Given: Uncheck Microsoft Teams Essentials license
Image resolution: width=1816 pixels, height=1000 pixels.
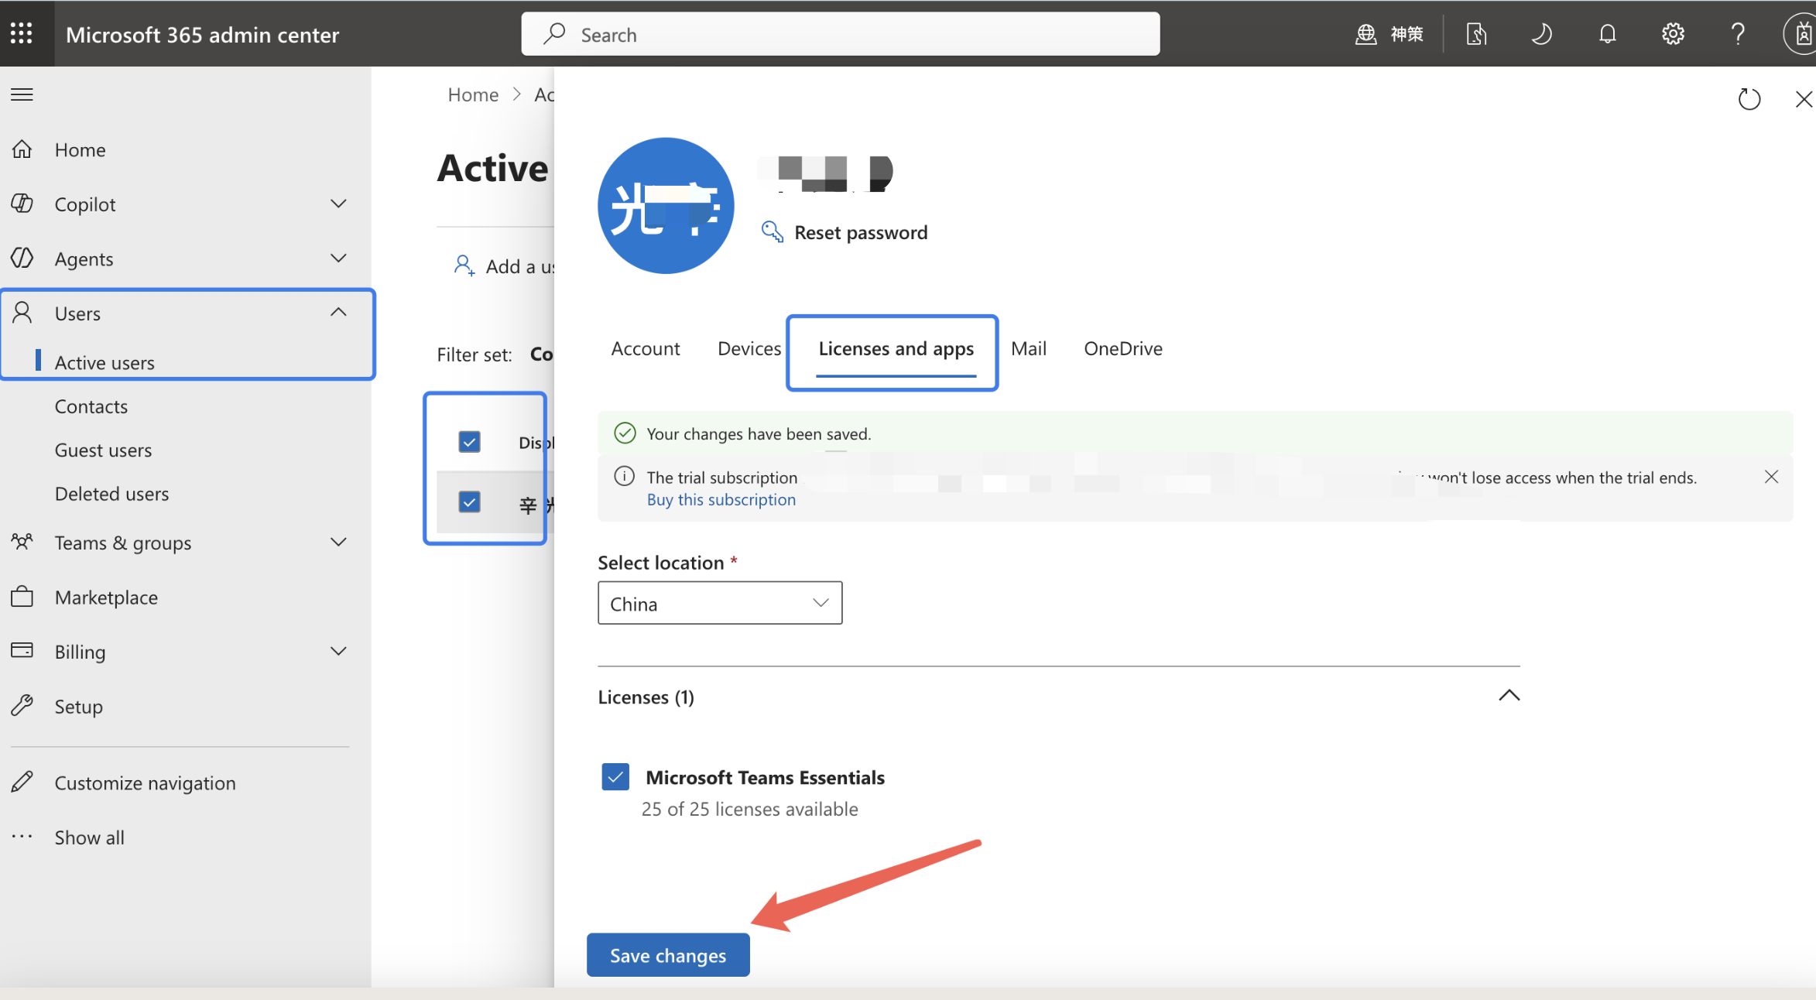Looking at the screenshot, I should tap(615, 776).
